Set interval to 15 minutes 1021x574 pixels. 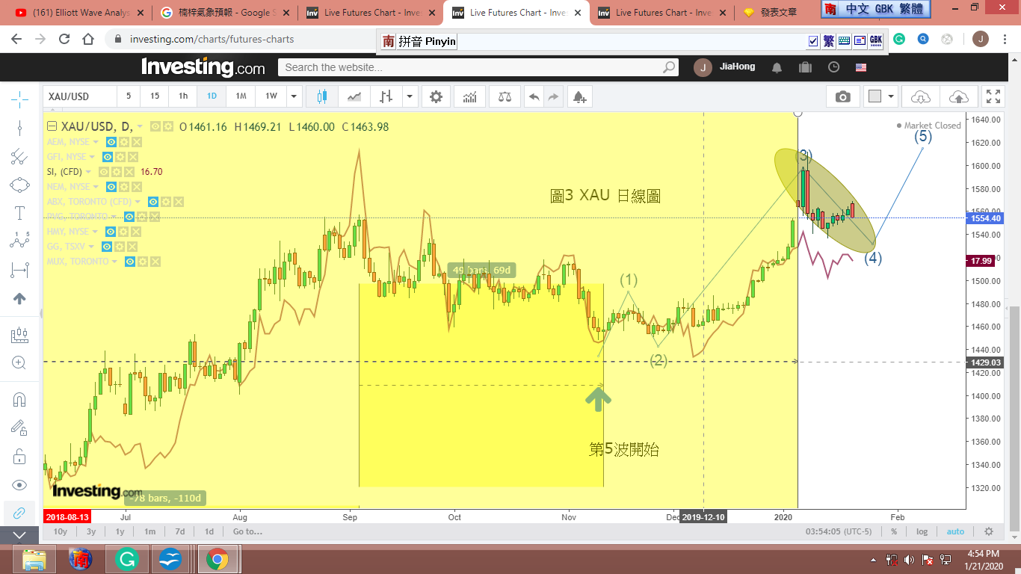(155, 96)
